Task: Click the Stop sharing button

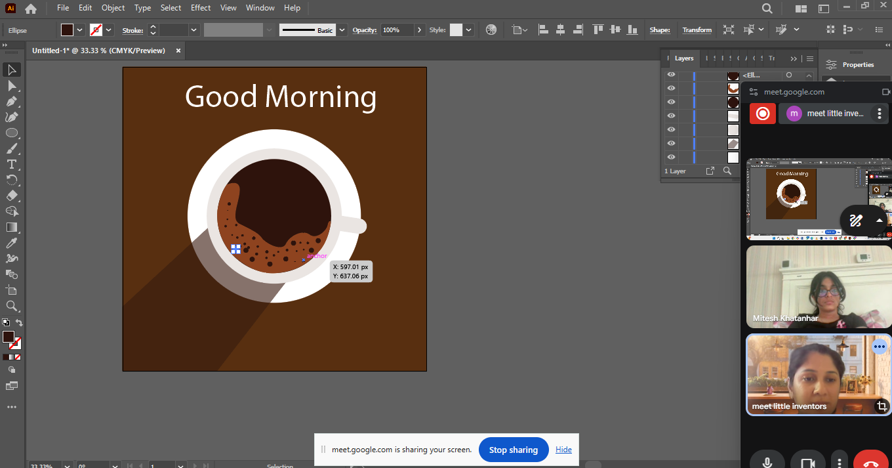Action: (514, 450)
